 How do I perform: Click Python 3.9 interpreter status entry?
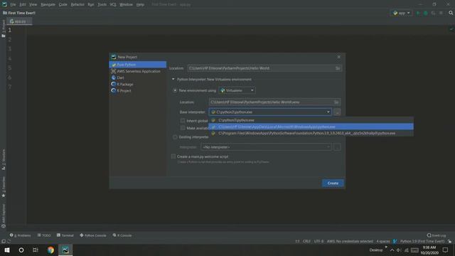coord(422,242)
